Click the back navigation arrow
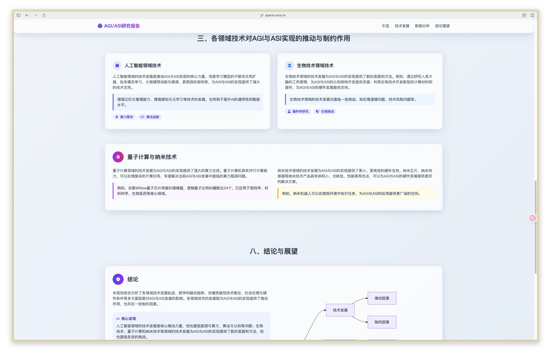Image resolution: width=551 pixels, height=356 pixels. coord(27,15)
